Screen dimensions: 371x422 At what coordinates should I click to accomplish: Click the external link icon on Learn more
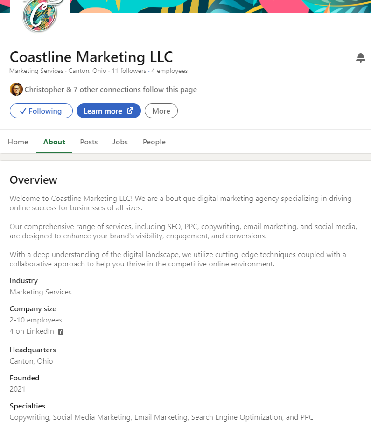point(130,111)
